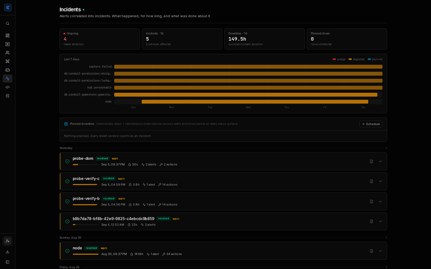Expand the b8b7da78 incident row
The image size is (431, 269).
380,221
